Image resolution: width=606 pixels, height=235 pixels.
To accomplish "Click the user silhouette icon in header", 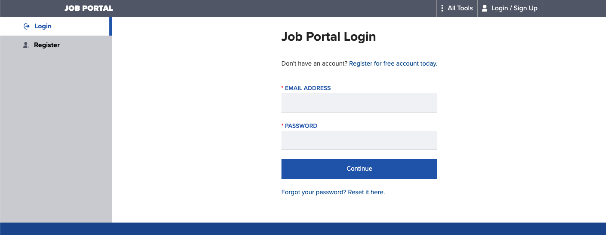I will (x=485, y=8).
